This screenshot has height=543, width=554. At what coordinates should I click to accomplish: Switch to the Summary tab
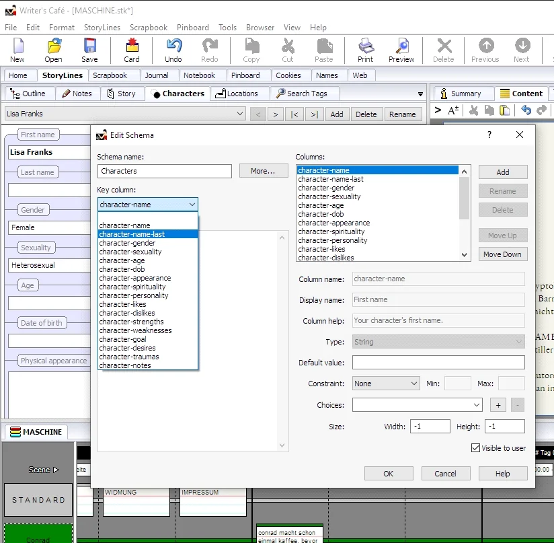[x=463, y=94]
